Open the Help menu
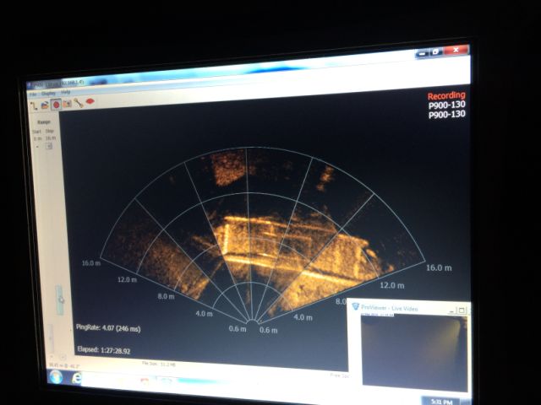 66,92
